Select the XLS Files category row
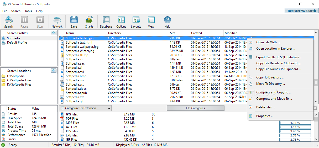The height and width of the screenshot is (148, 319). click(x=186, y=131)
